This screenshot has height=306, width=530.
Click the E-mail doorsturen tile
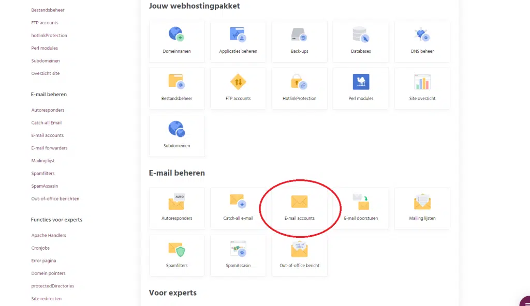tap(360, 208)
